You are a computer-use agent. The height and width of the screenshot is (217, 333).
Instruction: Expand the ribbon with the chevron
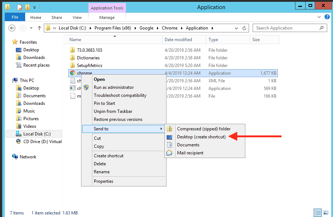(x=319, y=17)
